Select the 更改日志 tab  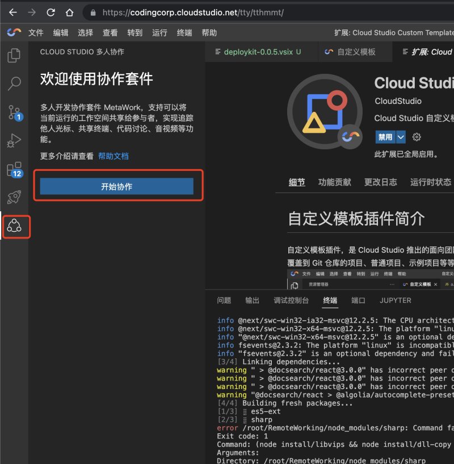click(380, 182)
